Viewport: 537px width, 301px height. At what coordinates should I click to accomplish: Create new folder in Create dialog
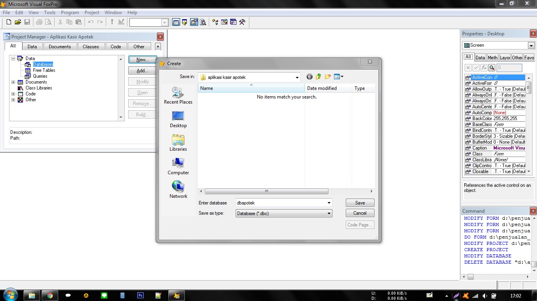coord(328,77)
